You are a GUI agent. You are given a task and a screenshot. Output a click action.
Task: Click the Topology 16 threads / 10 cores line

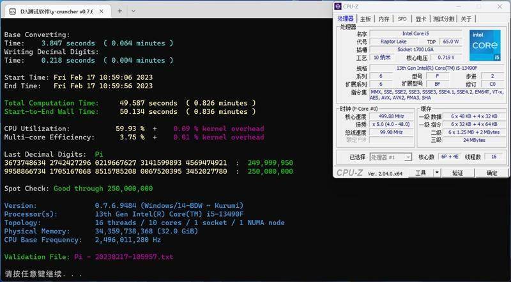click(x=144, y=223)
